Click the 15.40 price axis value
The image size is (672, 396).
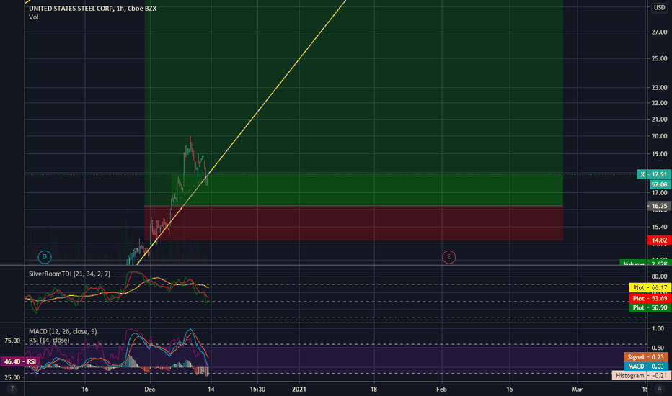pos(659,227)
